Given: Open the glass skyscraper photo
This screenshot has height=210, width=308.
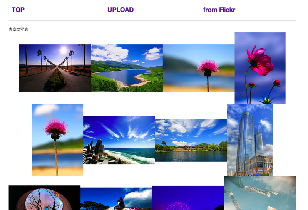Looking at the screenshot, I should point(249,140).
